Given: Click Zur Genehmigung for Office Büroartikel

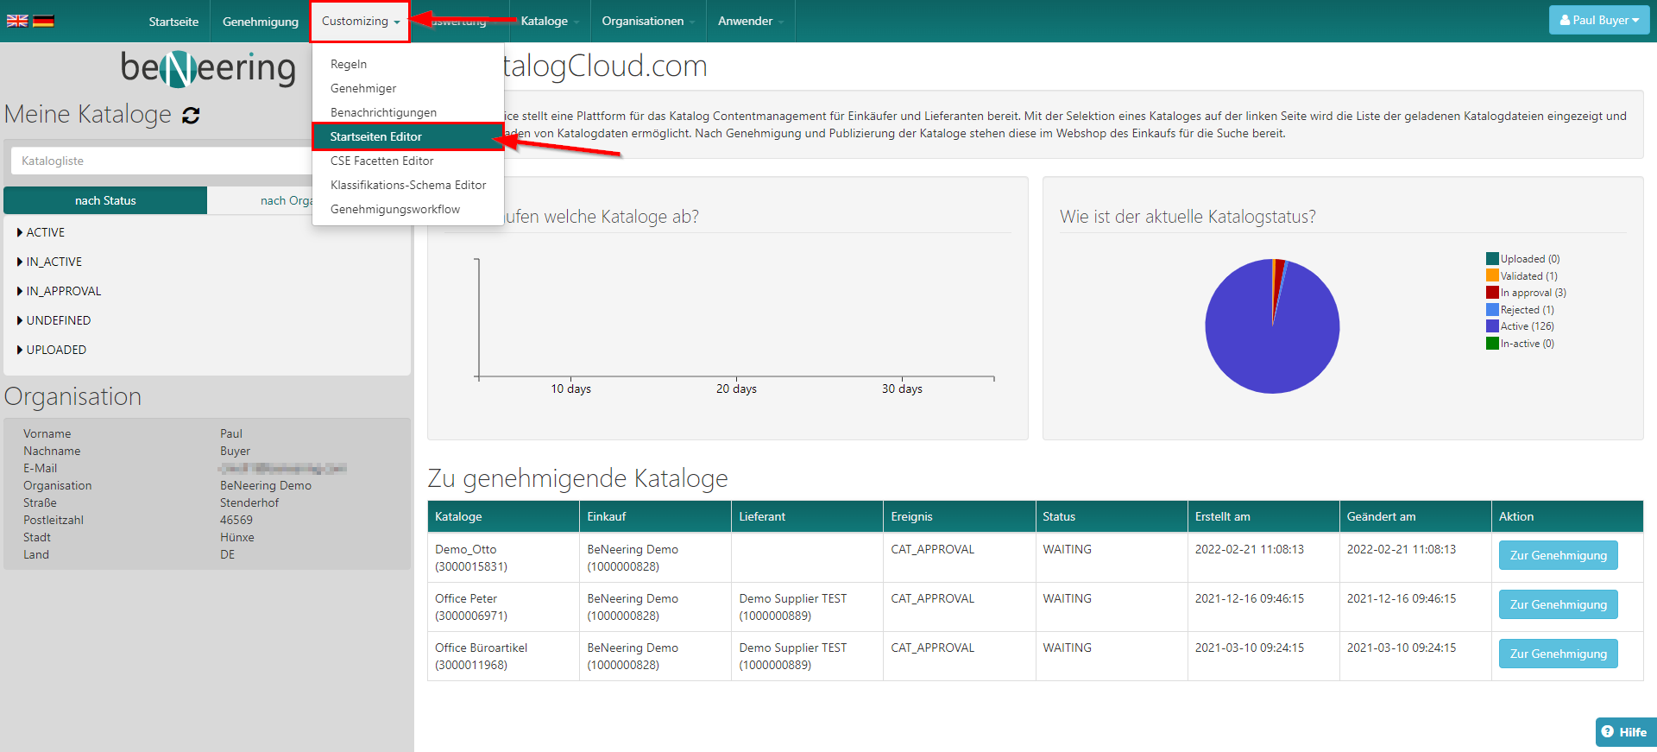Looking at the screenshot, I should (x=1558, y=654).
